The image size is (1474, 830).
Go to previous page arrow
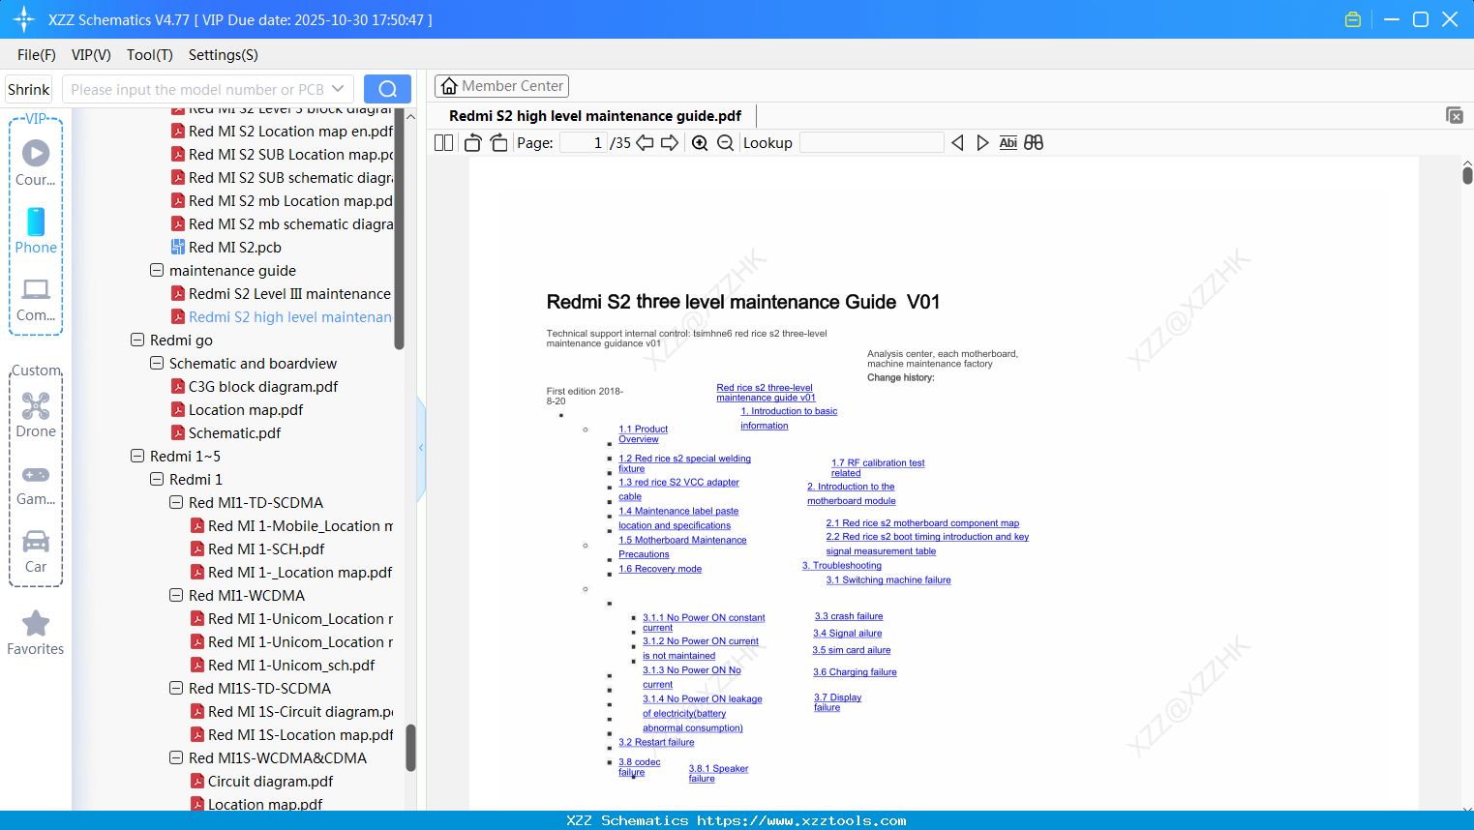(645, 142)
